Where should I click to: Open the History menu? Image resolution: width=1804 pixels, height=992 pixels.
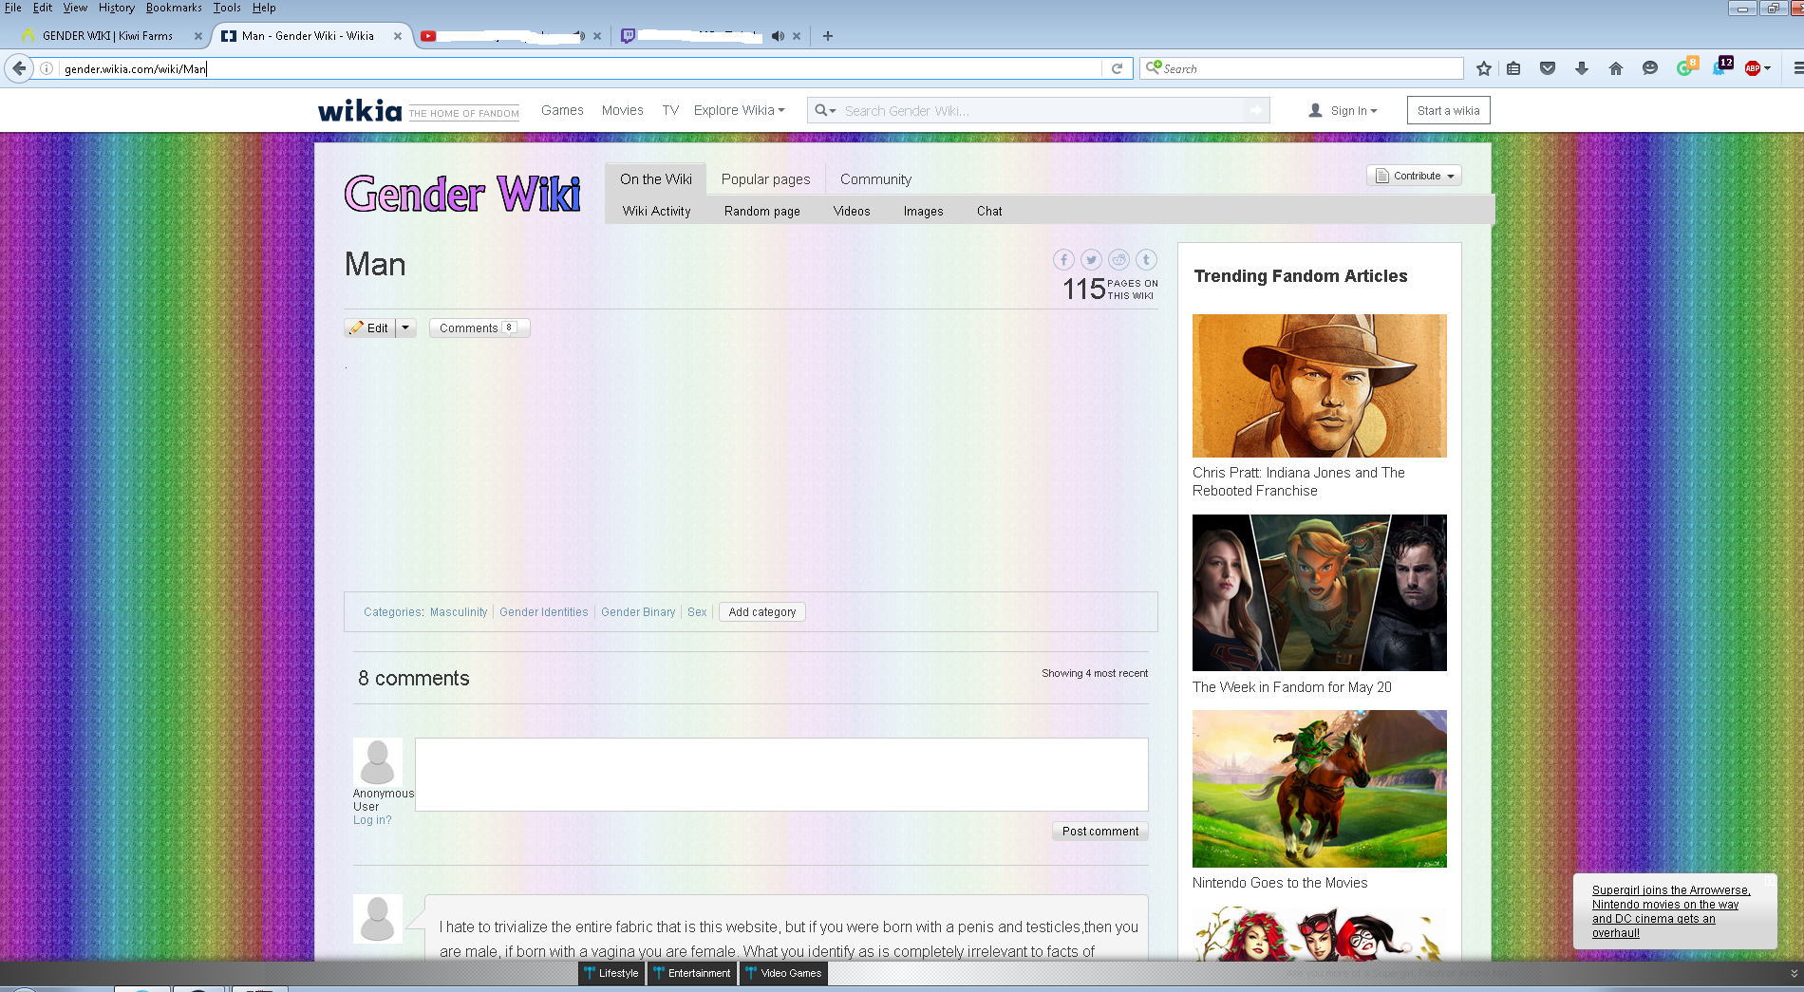[117, 8]
